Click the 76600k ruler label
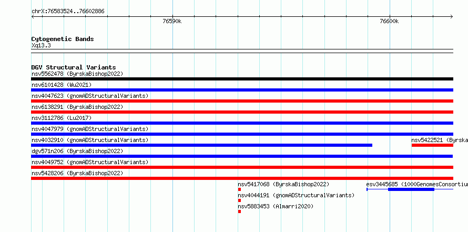This screenshot has height=232, width=468. click(389, 21)
